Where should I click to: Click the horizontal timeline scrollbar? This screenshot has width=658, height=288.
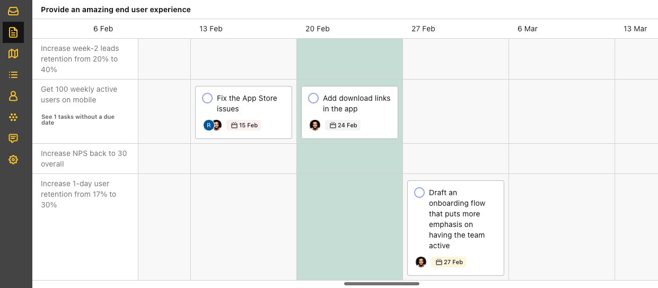point(382,284)
